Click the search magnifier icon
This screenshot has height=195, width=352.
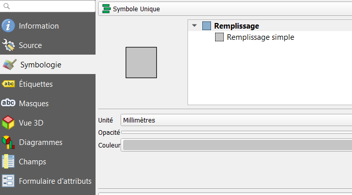pyautogui.click(x=7, y=6)
